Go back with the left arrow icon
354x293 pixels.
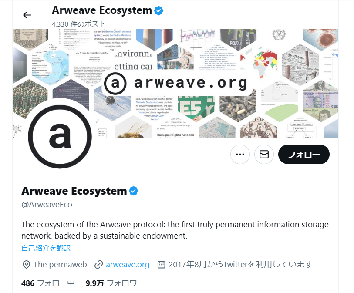[x=27, y=15]
